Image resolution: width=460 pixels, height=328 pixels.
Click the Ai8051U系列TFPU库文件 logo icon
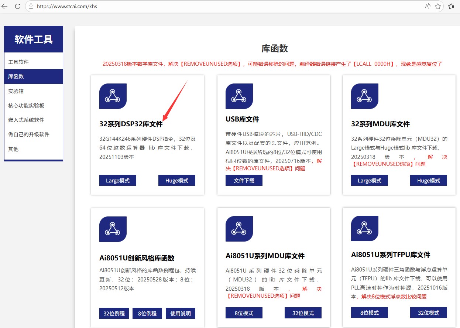[x=364, y=229]
